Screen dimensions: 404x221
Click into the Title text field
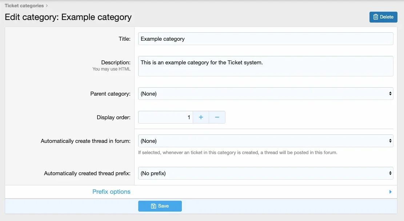[265, 39]
